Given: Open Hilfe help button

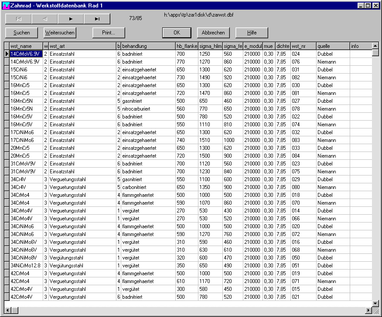Looking at the screenshot, I should (x=252, y=33).
